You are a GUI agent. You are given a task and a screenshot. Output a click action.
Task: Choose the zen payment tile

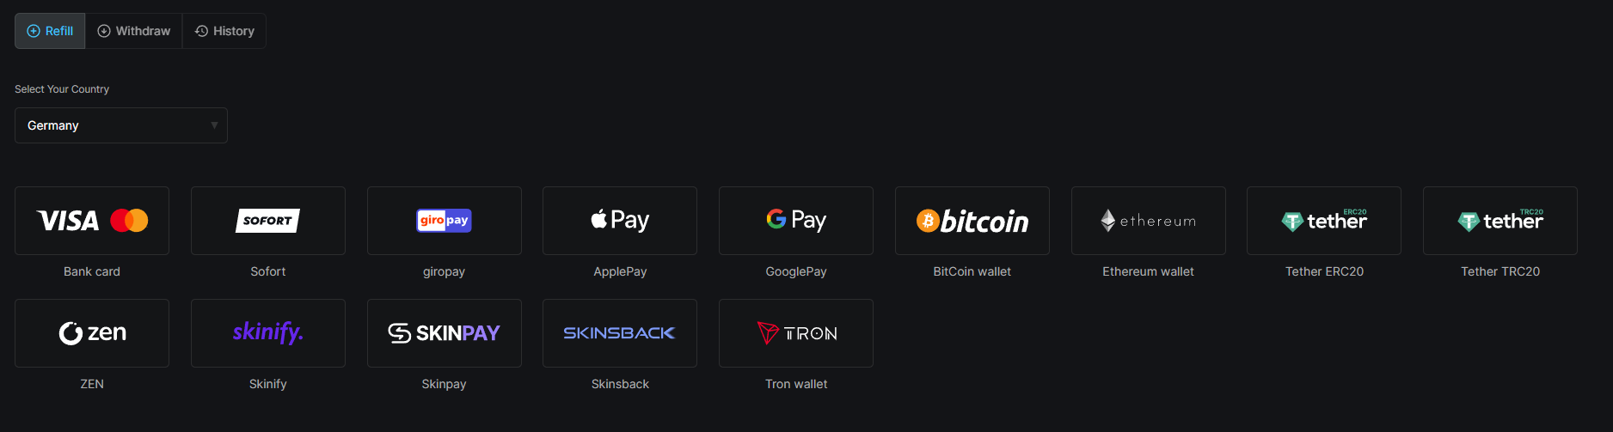(x=92, y=333)
